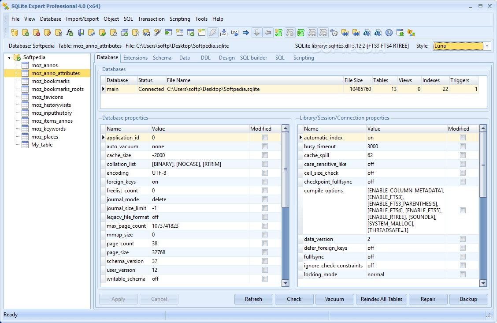Toggle Modified checkbox for auto_vacuum
497x323 pixels.
(x=265, y=146)
